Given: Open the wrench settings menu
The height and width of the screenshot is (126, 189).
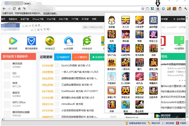Looking at the screenshot, I should [186, 9].
